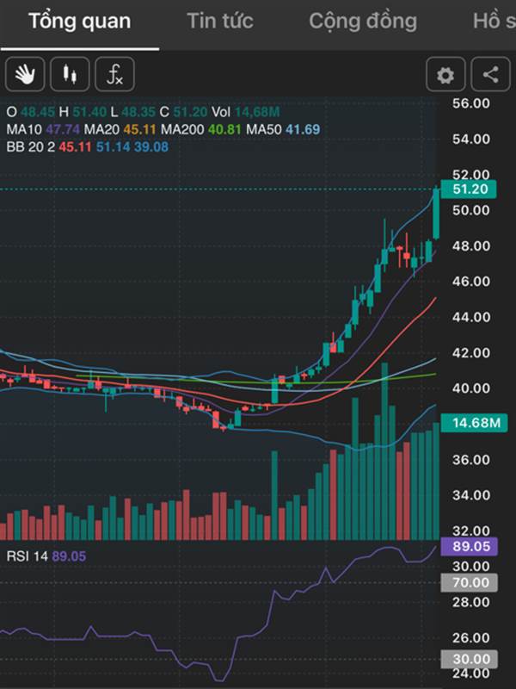Open the Cộng đồng tab

tap(363, 21)
